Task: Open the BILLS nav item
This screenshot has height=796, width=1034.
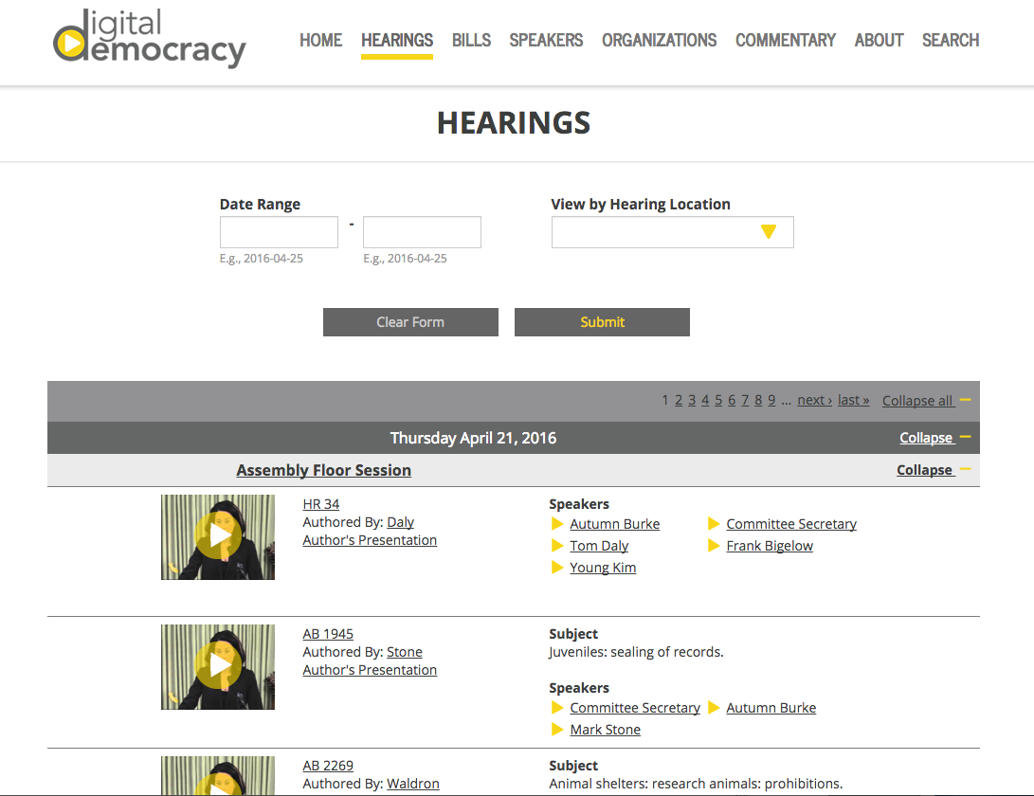Action: [x=471, y=40]
